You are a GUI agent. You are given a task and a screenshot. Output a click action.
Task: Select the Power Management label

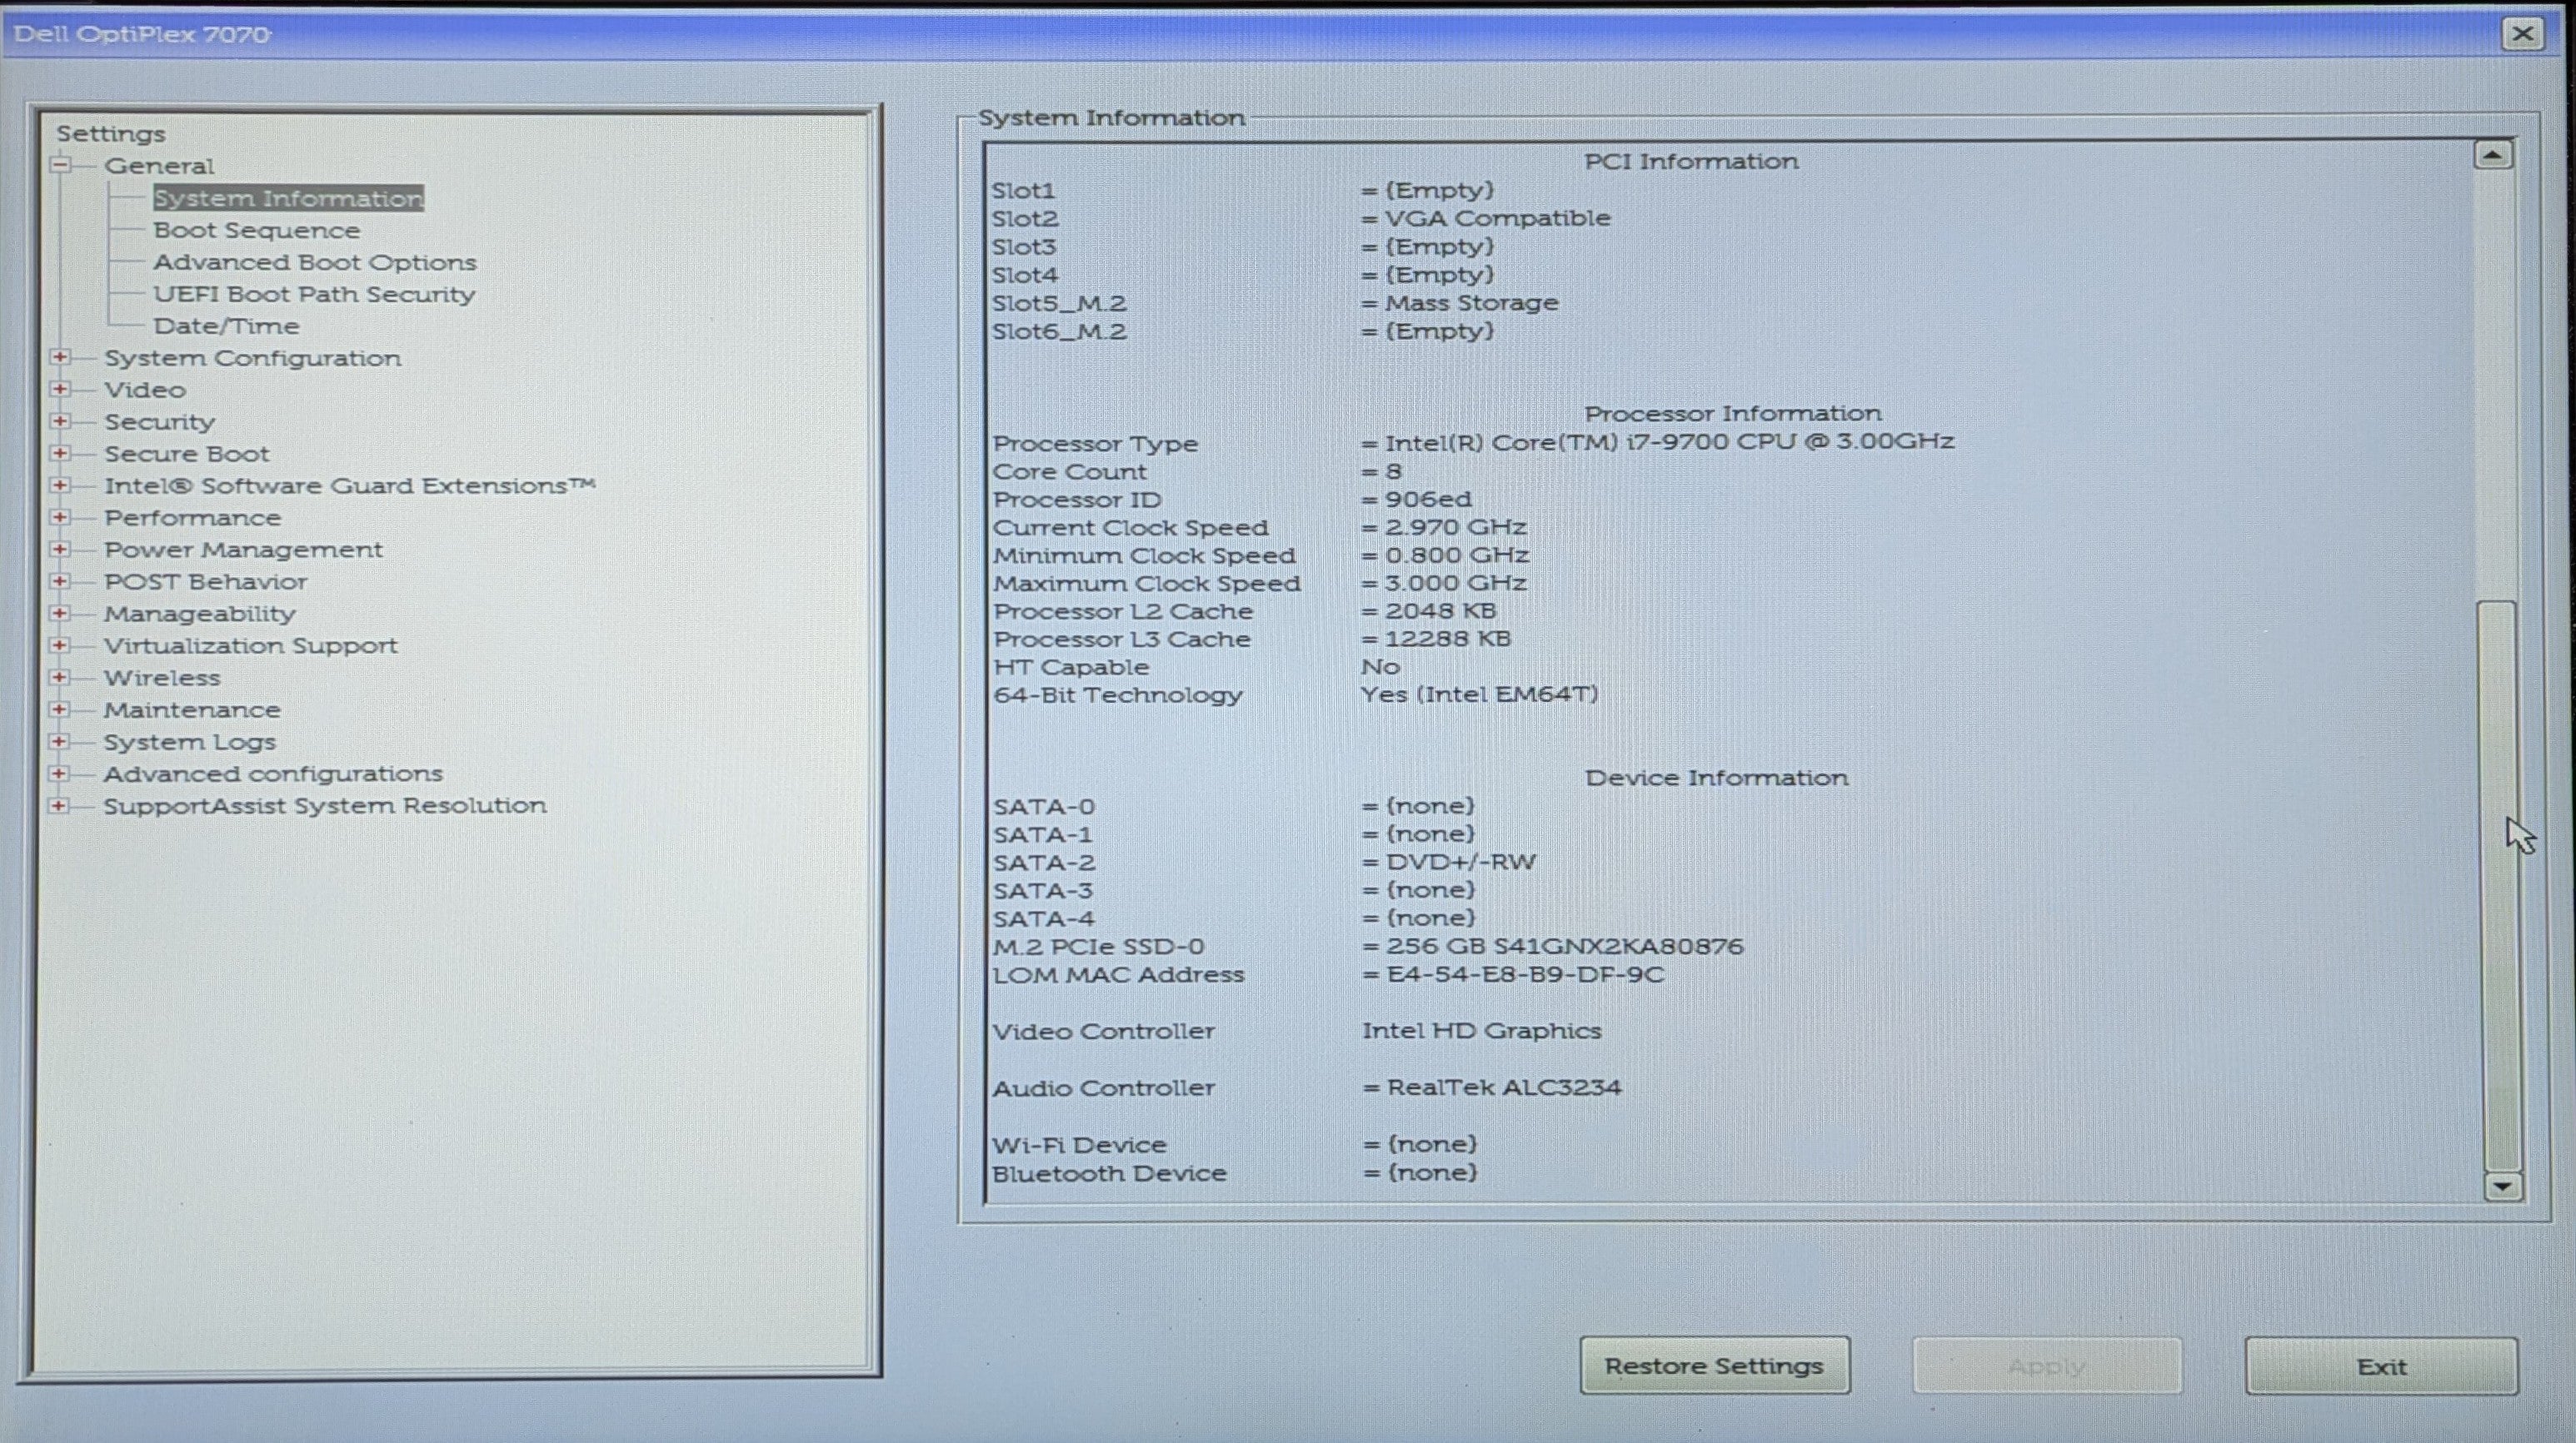[x=243, y=550]
